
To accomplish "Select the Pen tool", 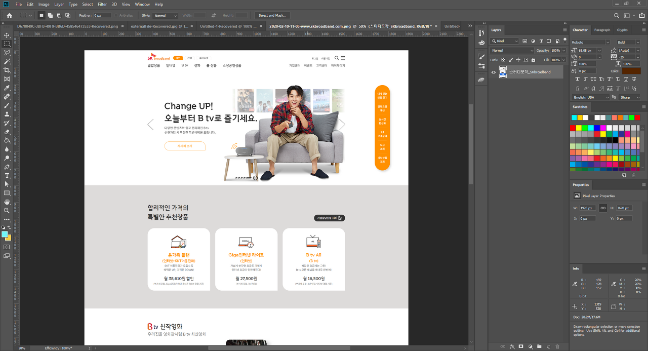I will [x=7, y=167].
